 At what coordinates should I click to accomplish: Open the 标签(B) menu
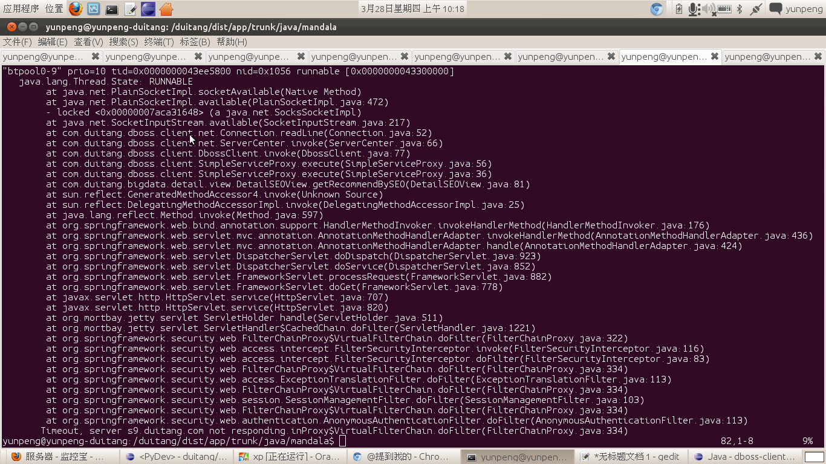[x=195, y=42]
